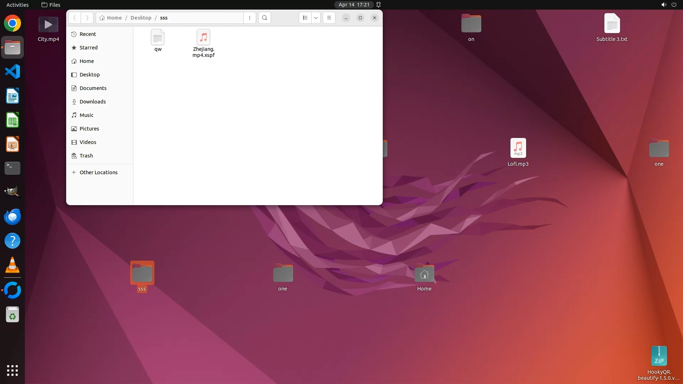Select Lofi.mp3 file on the desktop
Screen dimensions: 683x384
(518, 152)
